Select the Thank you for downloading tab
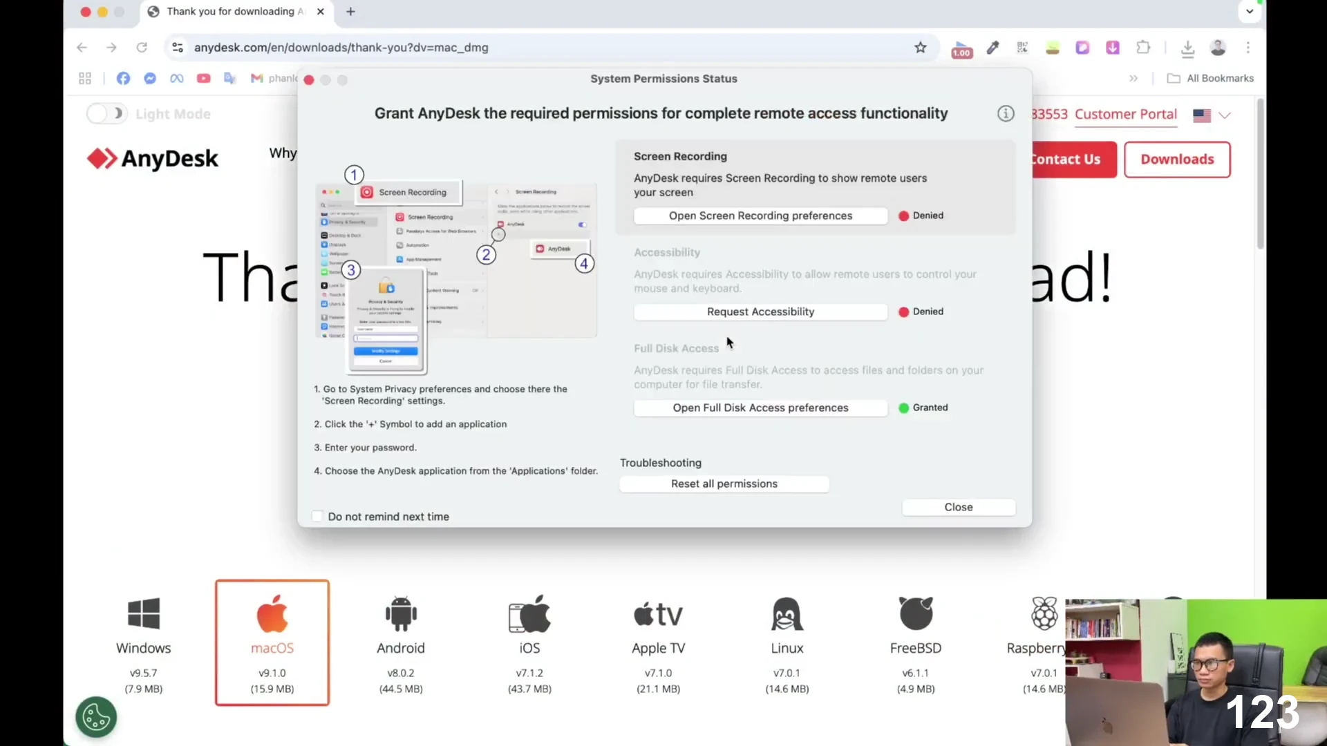Screen dimensions: 1327x746 (x=235, y=12)
